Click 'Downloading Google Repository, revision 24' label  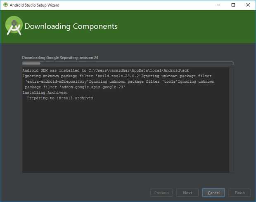tap(60, 58)
